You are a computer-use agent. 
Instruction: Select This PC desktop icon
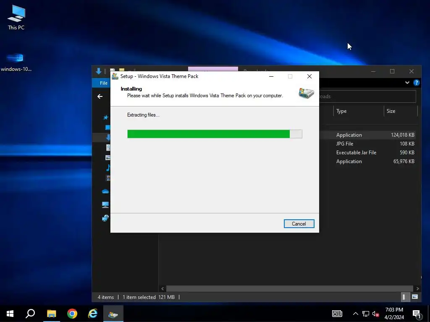point(16,18)
